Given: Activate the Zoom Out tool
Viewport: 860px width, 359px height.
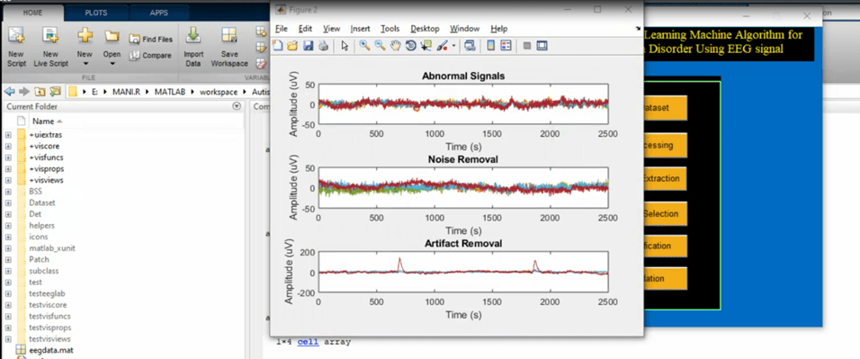Looking at the screenshot, I should pyautogui.click(x=380, y=46).
